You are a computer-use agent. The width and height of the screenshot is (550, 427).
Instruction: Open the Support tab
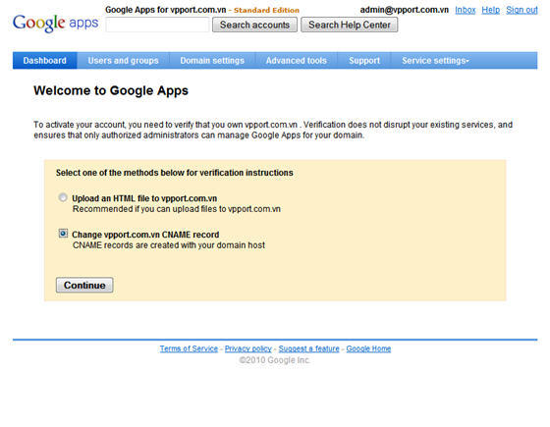pyautogui.click(x=364, y=61)
